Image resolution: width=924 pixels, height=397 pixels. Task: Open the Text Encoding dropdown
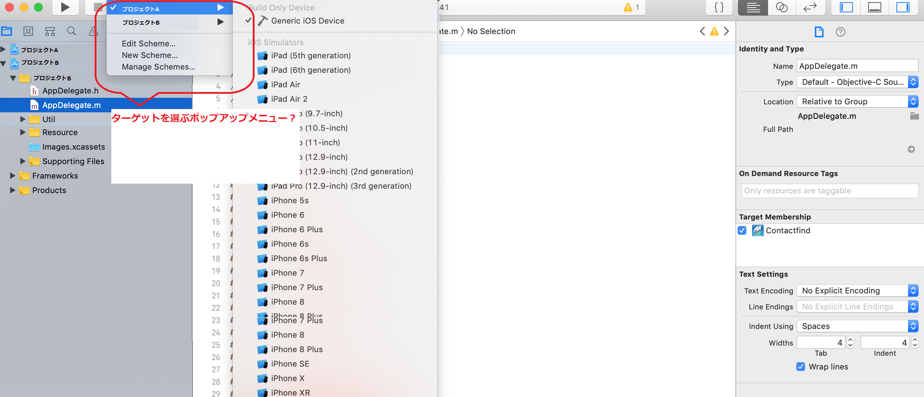(857, 291)
